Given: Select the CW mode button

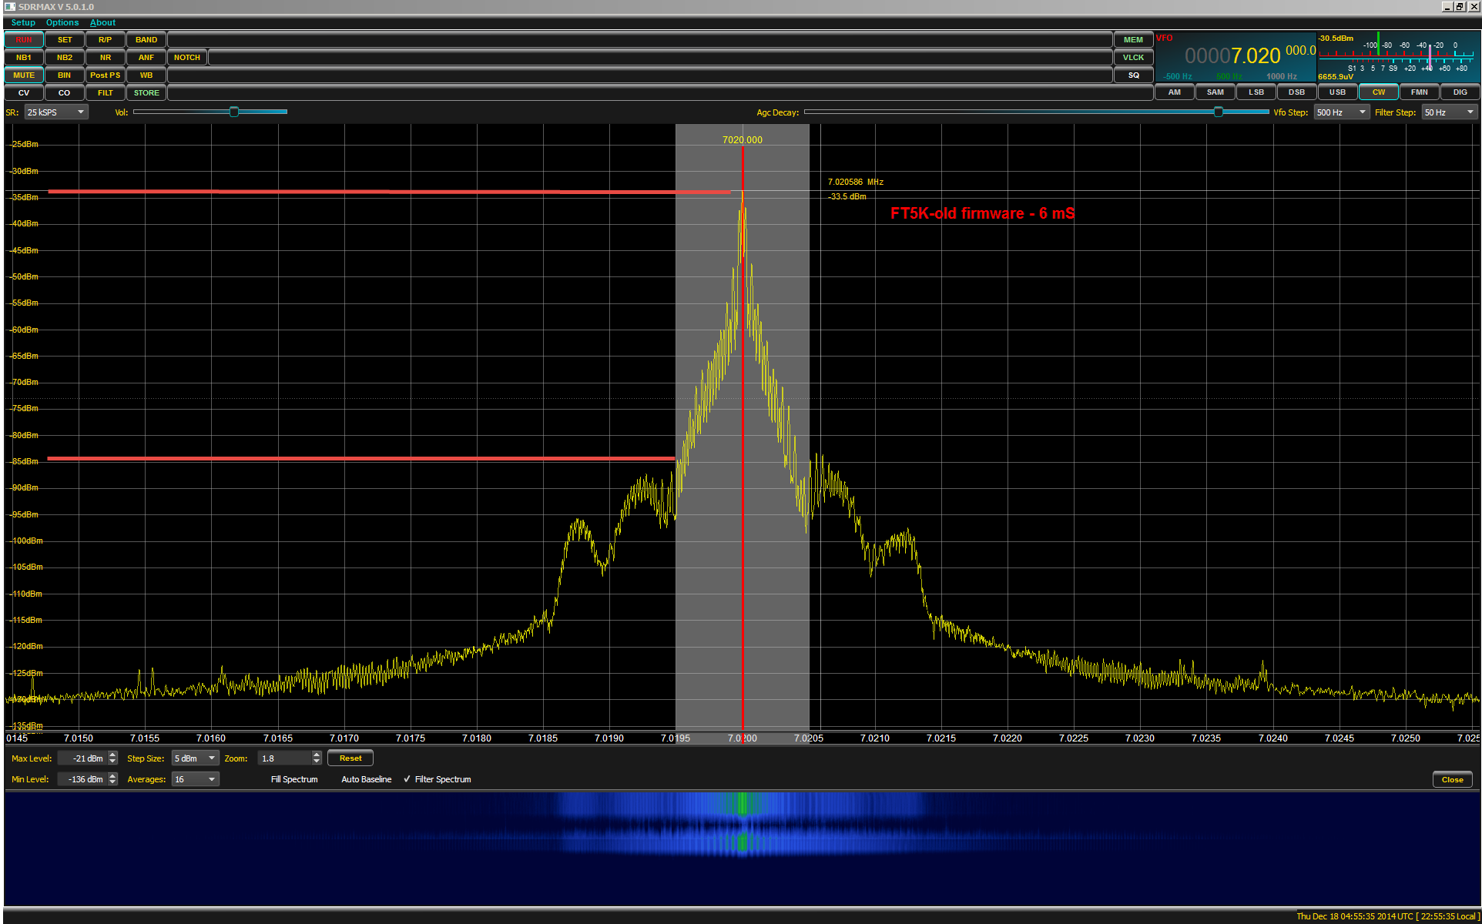Looking at the screenshot, I should (x=1378, y=92).
